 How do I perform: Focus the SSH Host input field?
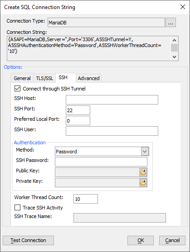click(x=112, y=100)
